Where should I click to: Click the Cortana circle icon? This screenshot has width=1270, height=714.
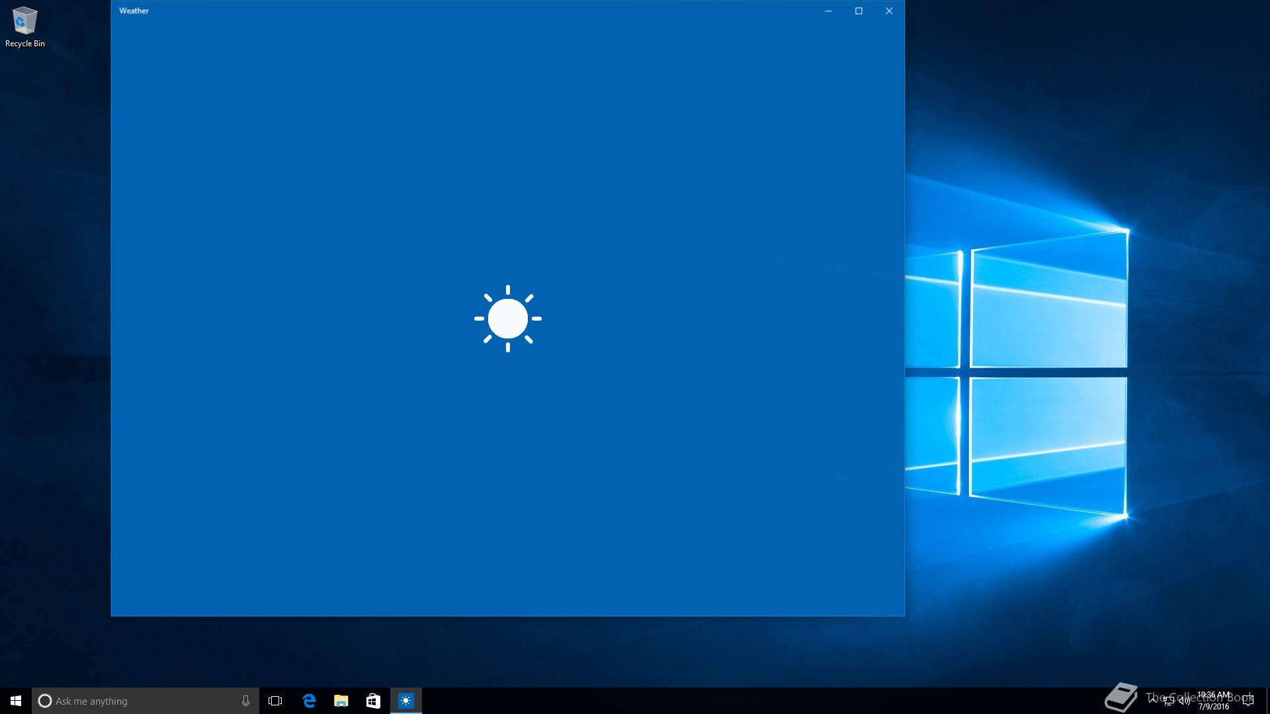click(45, 701)
